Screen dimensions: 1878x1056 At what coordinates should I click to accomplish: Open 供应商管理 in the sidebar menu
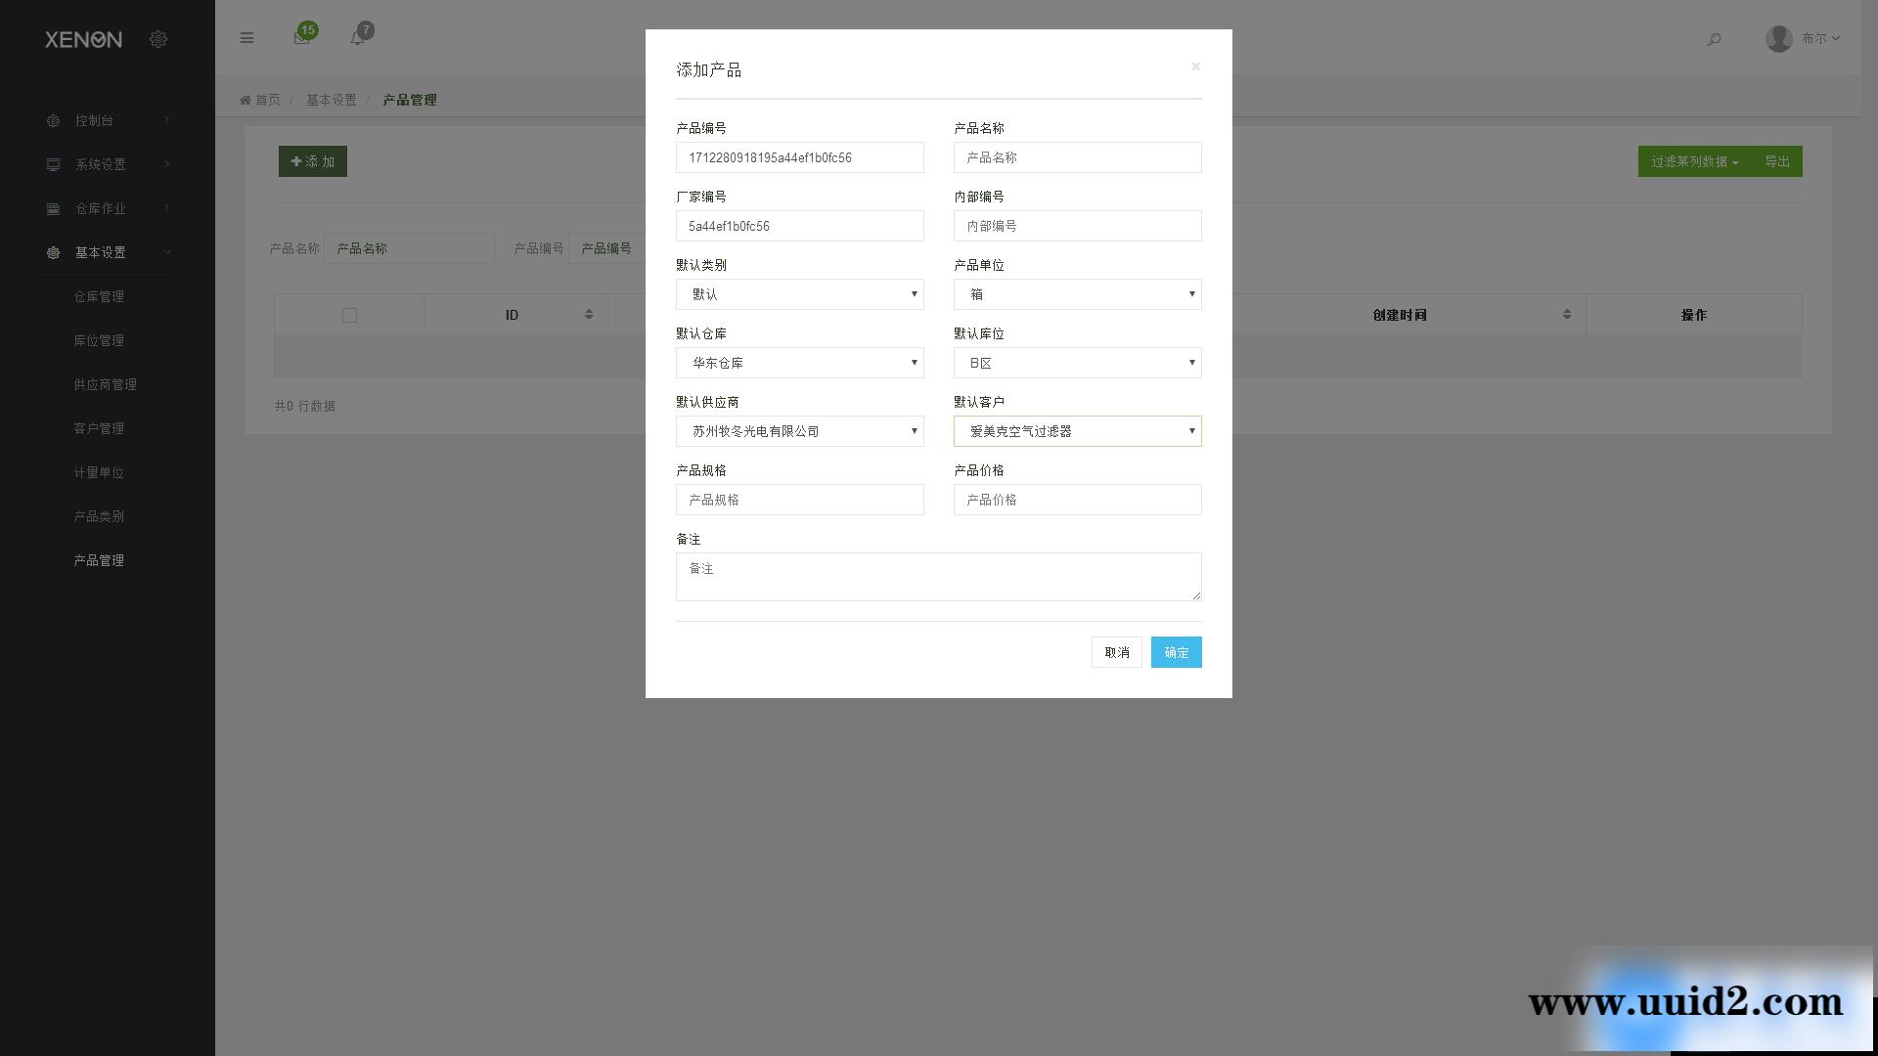105,384
